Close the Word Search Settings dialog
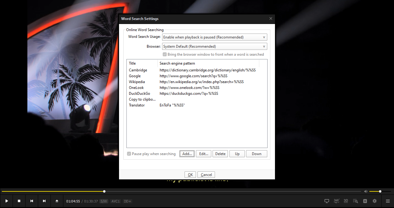Screen dimensions: 394x208 [271, 18]
